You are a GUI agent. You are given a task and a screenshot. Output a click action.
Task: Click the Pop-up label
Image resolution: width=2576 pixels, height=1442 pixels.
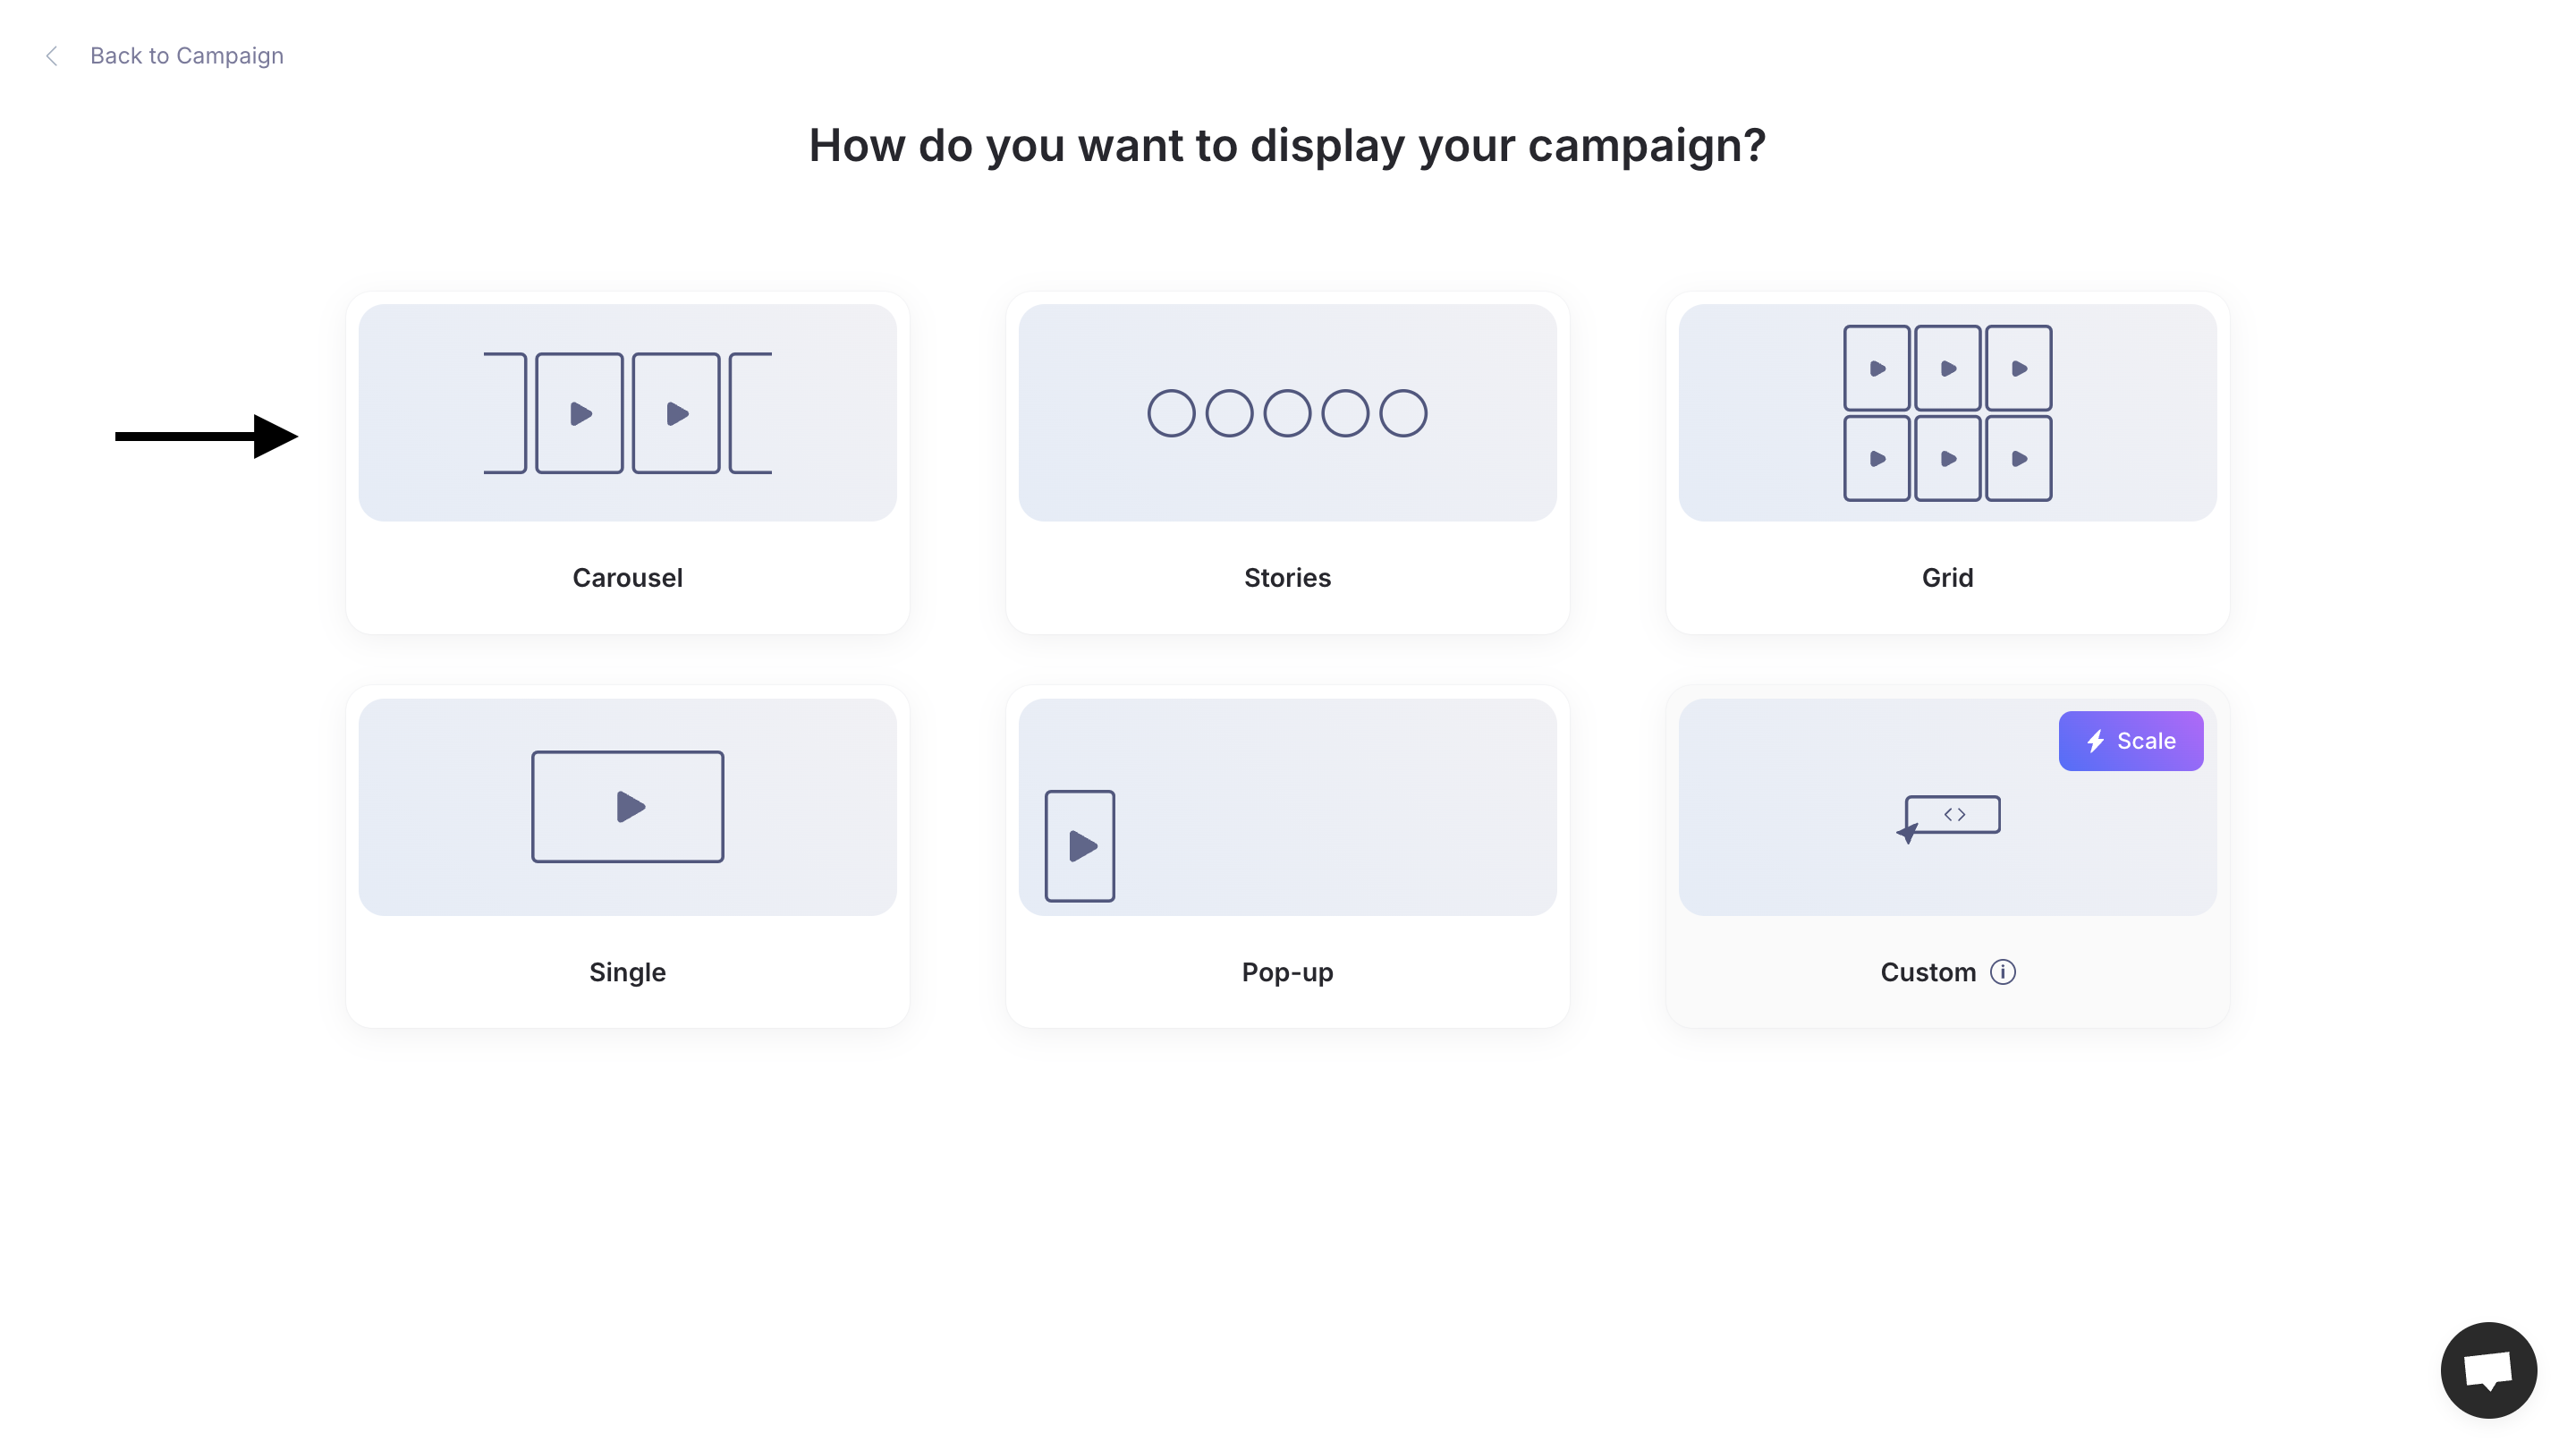1287,972
